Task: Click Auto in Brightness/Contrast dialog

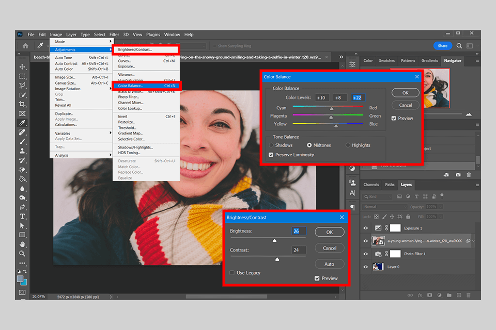Action: (329, 264)
